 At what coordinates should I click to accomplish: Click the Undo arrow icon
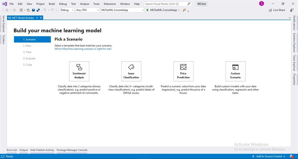click(45, 10)
